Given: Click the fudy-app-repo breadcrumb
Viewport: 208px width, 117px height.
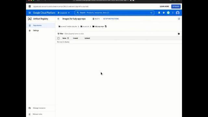Looking at the screenshot, I should (98, 27).
